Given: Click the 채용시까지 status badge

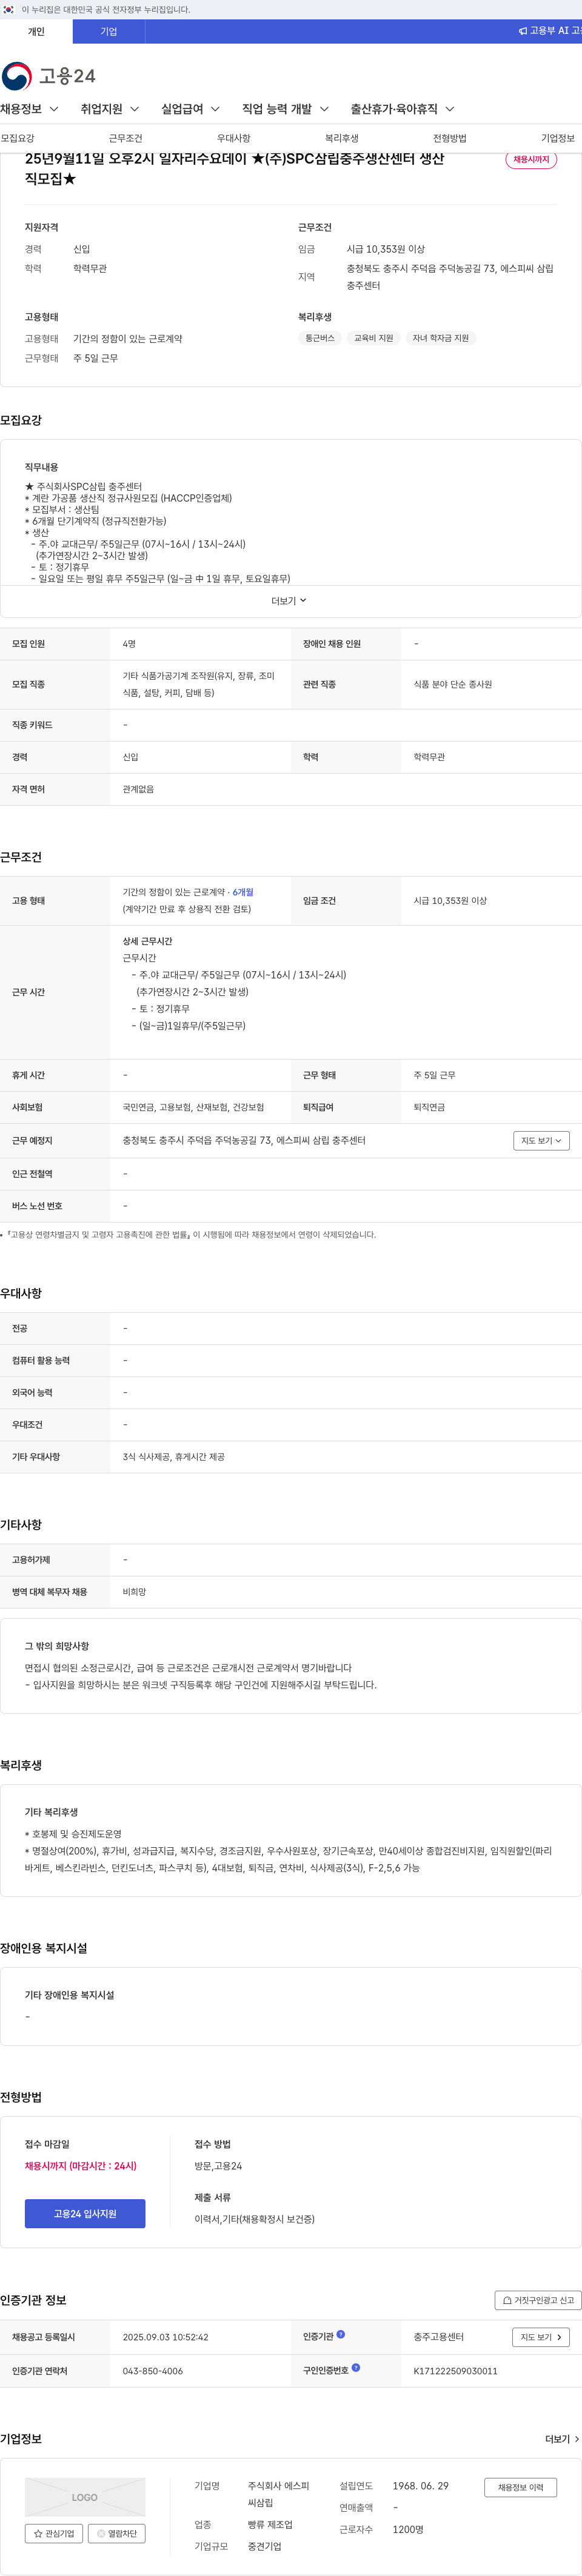Looking at the screenshot, I should coord(531,160).
